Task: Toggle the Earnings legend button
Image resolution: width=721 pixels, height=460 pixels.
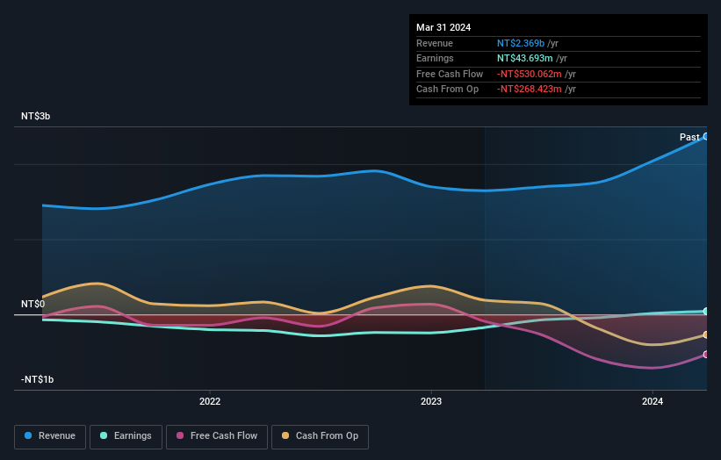Action: click(126, 436)
